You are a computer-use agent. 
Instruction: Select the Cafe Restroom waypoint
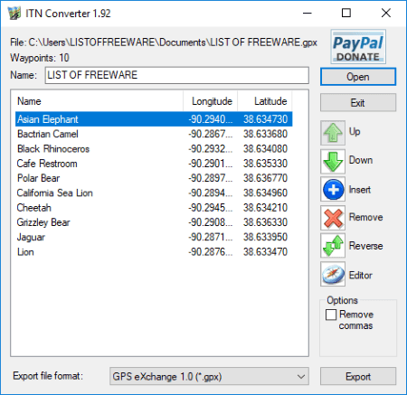coord(154,164)
